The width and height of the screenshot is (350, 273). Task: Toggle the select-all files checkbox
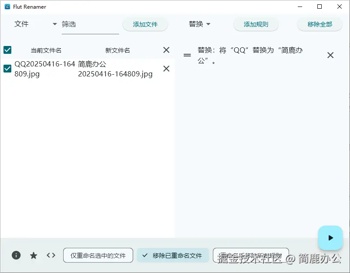pos(7,50)
